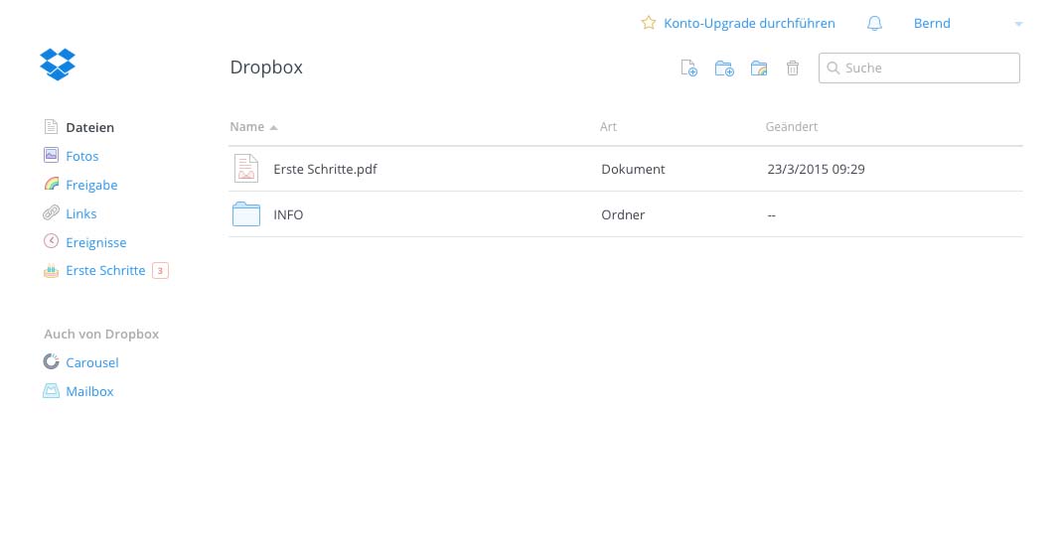Click the magnifier icon in search box
Screen dimensions: 1059x544
pyautogui.click(x=833, y=68)
